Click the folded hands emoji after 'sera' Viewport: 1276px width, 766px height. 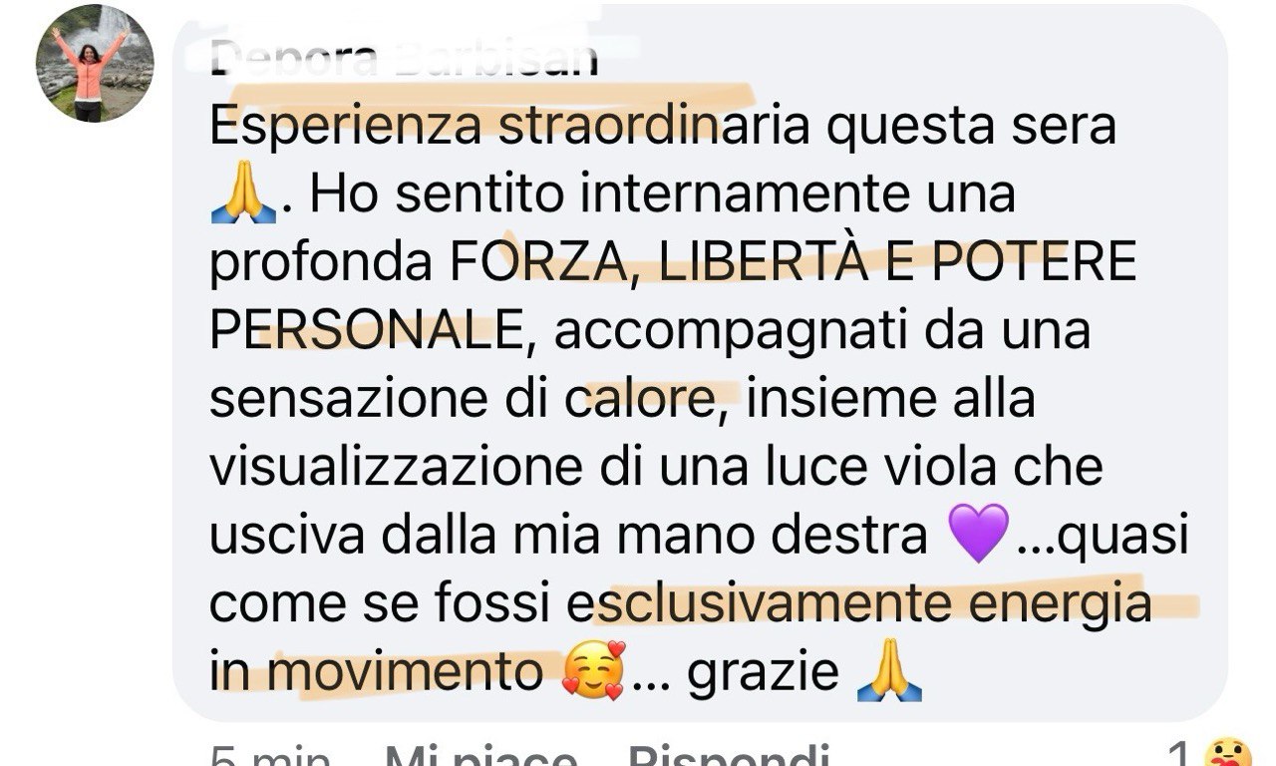point(243,195)
